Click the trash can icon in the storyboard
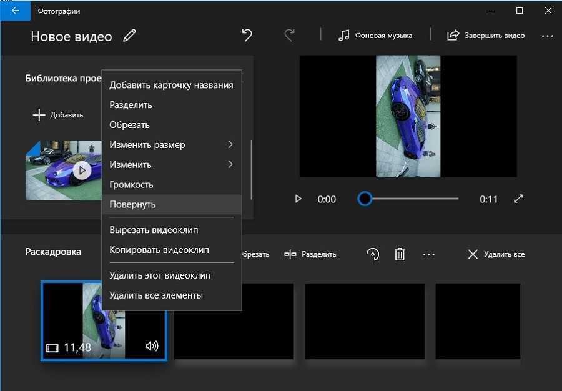This screenshot has height=391, width=562. pyautogui.click(x=400, y=254)
